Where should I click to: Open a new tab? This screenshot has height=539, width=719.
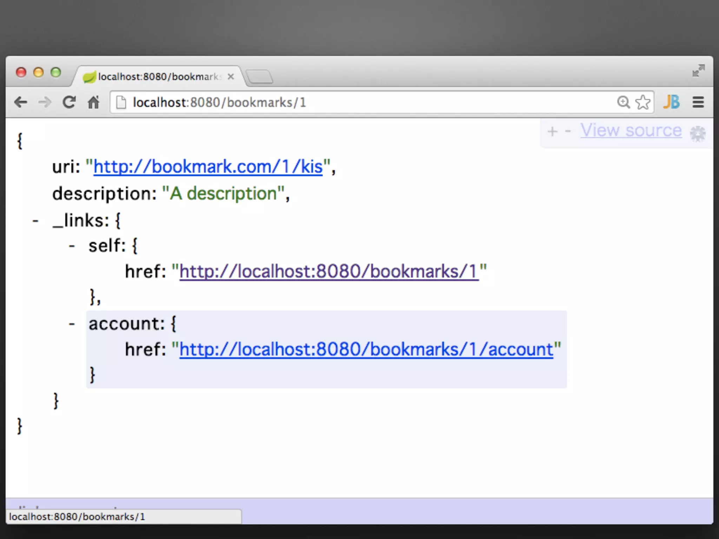click(x=260, y=76)
